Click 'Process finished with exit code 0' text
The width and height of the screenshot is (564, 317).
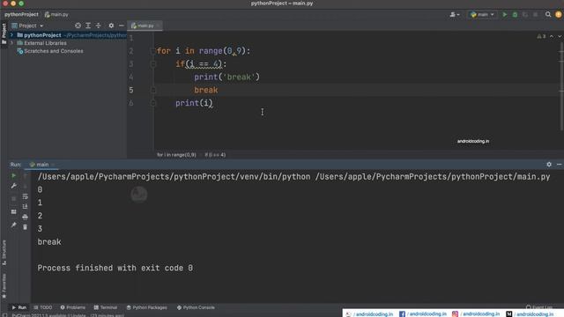pyautogui.click(x=115, y=268)
